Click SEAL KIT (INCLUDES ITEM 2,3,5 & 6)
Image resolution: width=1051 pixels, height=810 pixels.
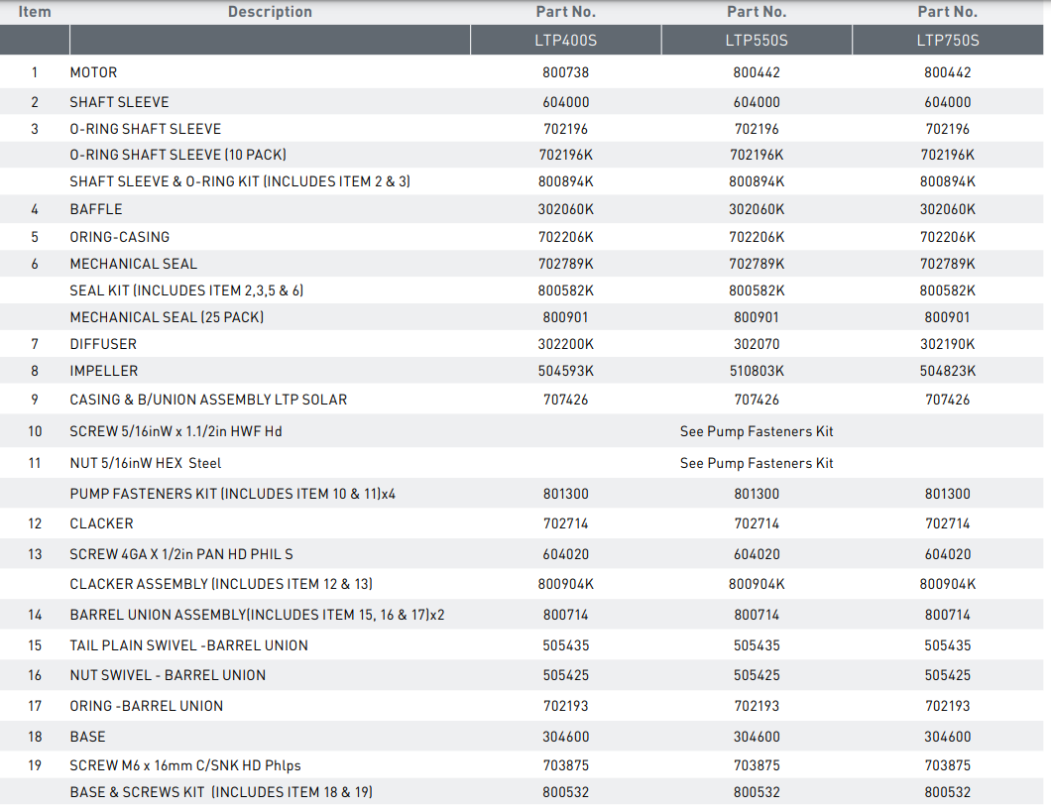(x=187, y=290)
